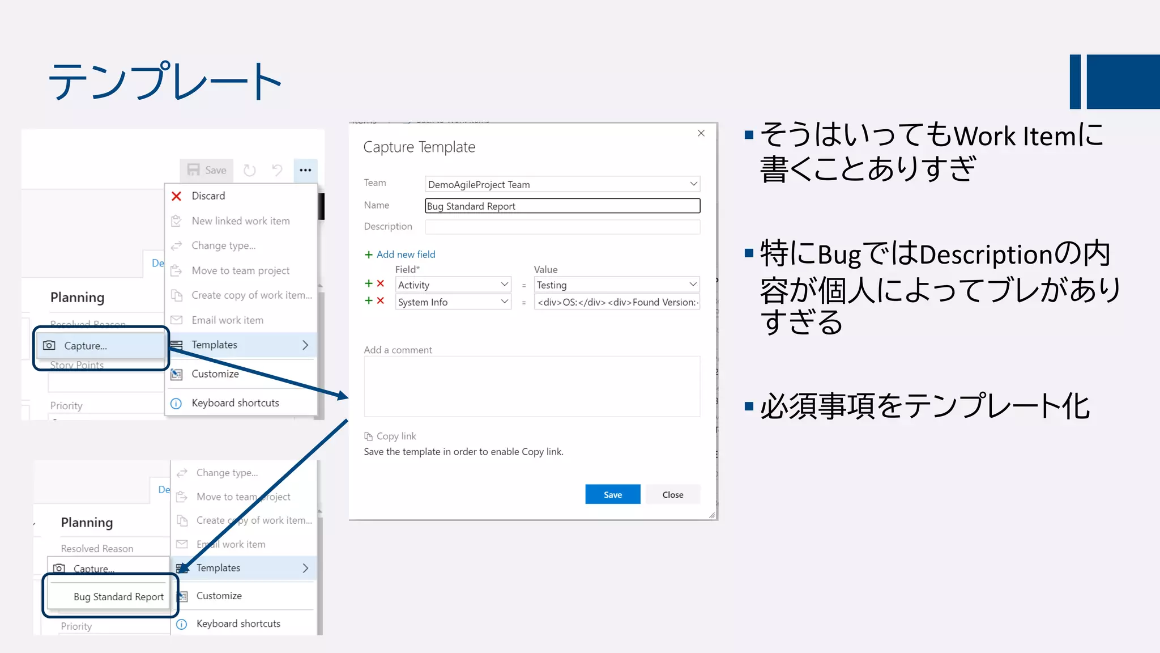Click the refresh icon beside Save
This screenshot has height=653, width=1160.
click(x=249, y=170)
